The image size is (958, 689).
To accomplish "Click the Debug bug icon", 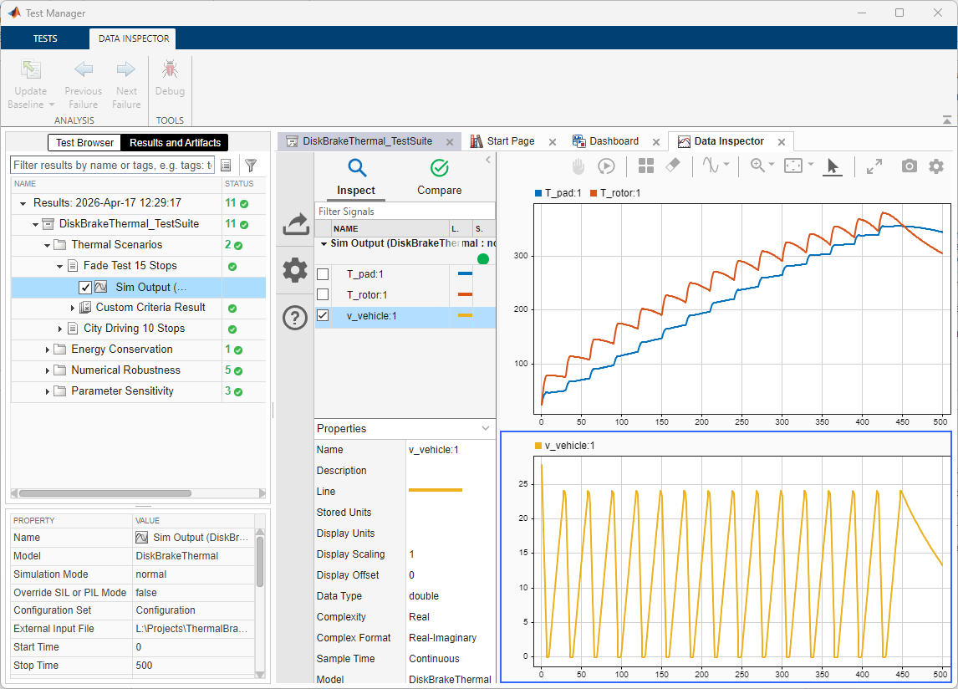I will 170,70.
